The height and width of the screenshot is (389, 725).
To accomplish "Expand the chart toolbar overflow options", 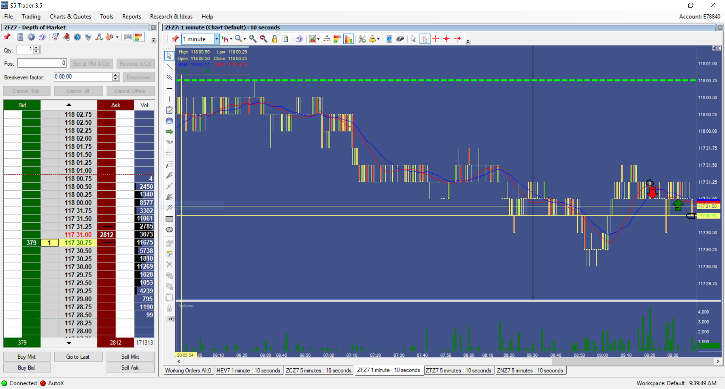I will (468, 42).
